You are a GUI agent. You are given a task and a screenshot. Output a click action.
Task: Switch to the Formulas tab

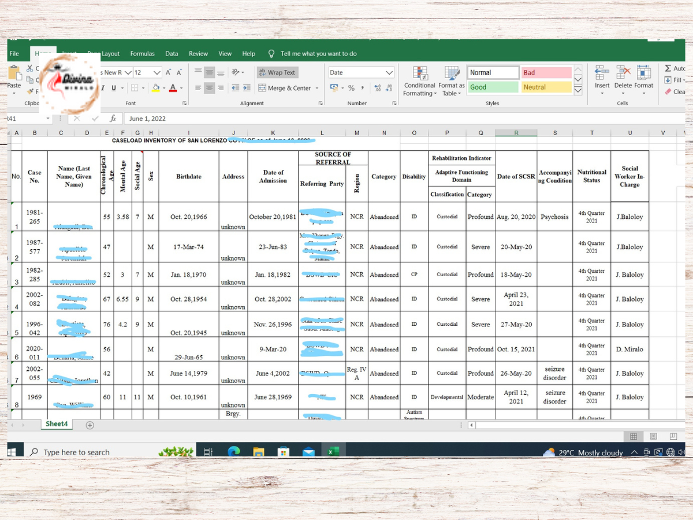(x=143, y=54)
